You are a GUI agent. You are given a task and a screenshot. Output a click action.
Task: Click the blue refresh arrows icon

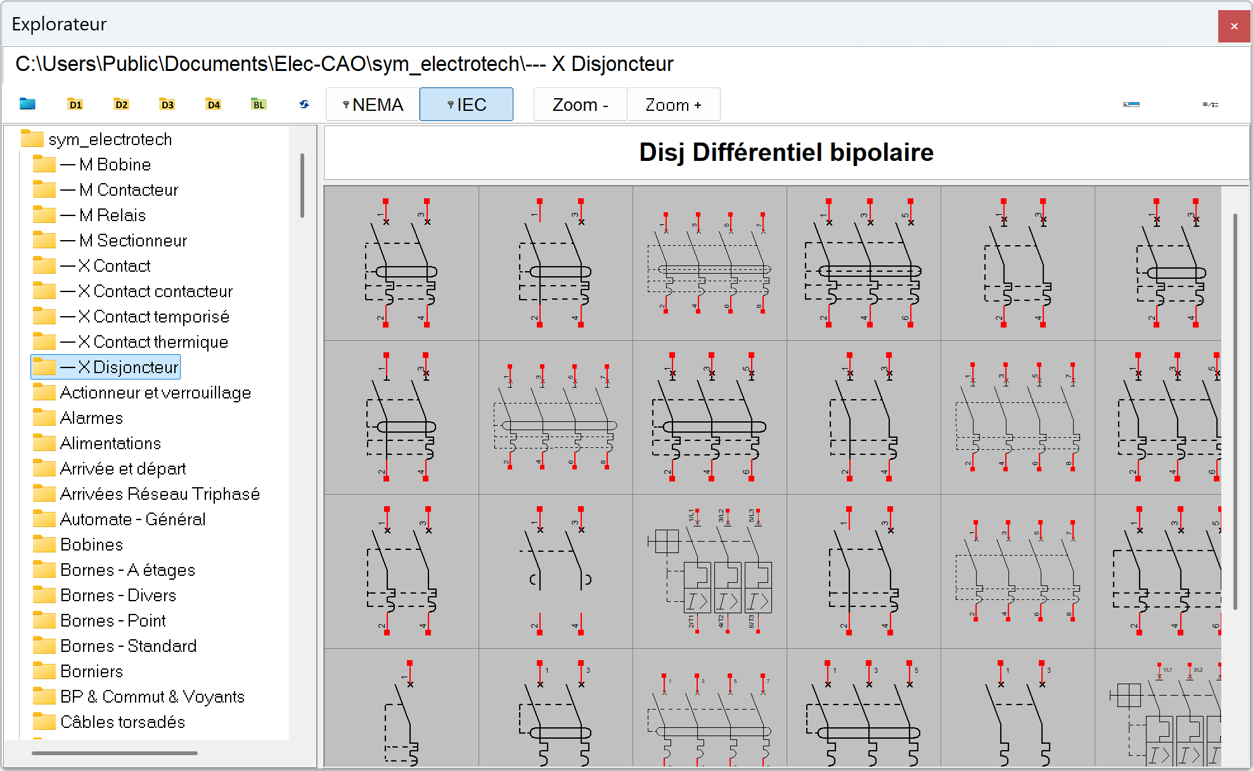coord(304,105)
